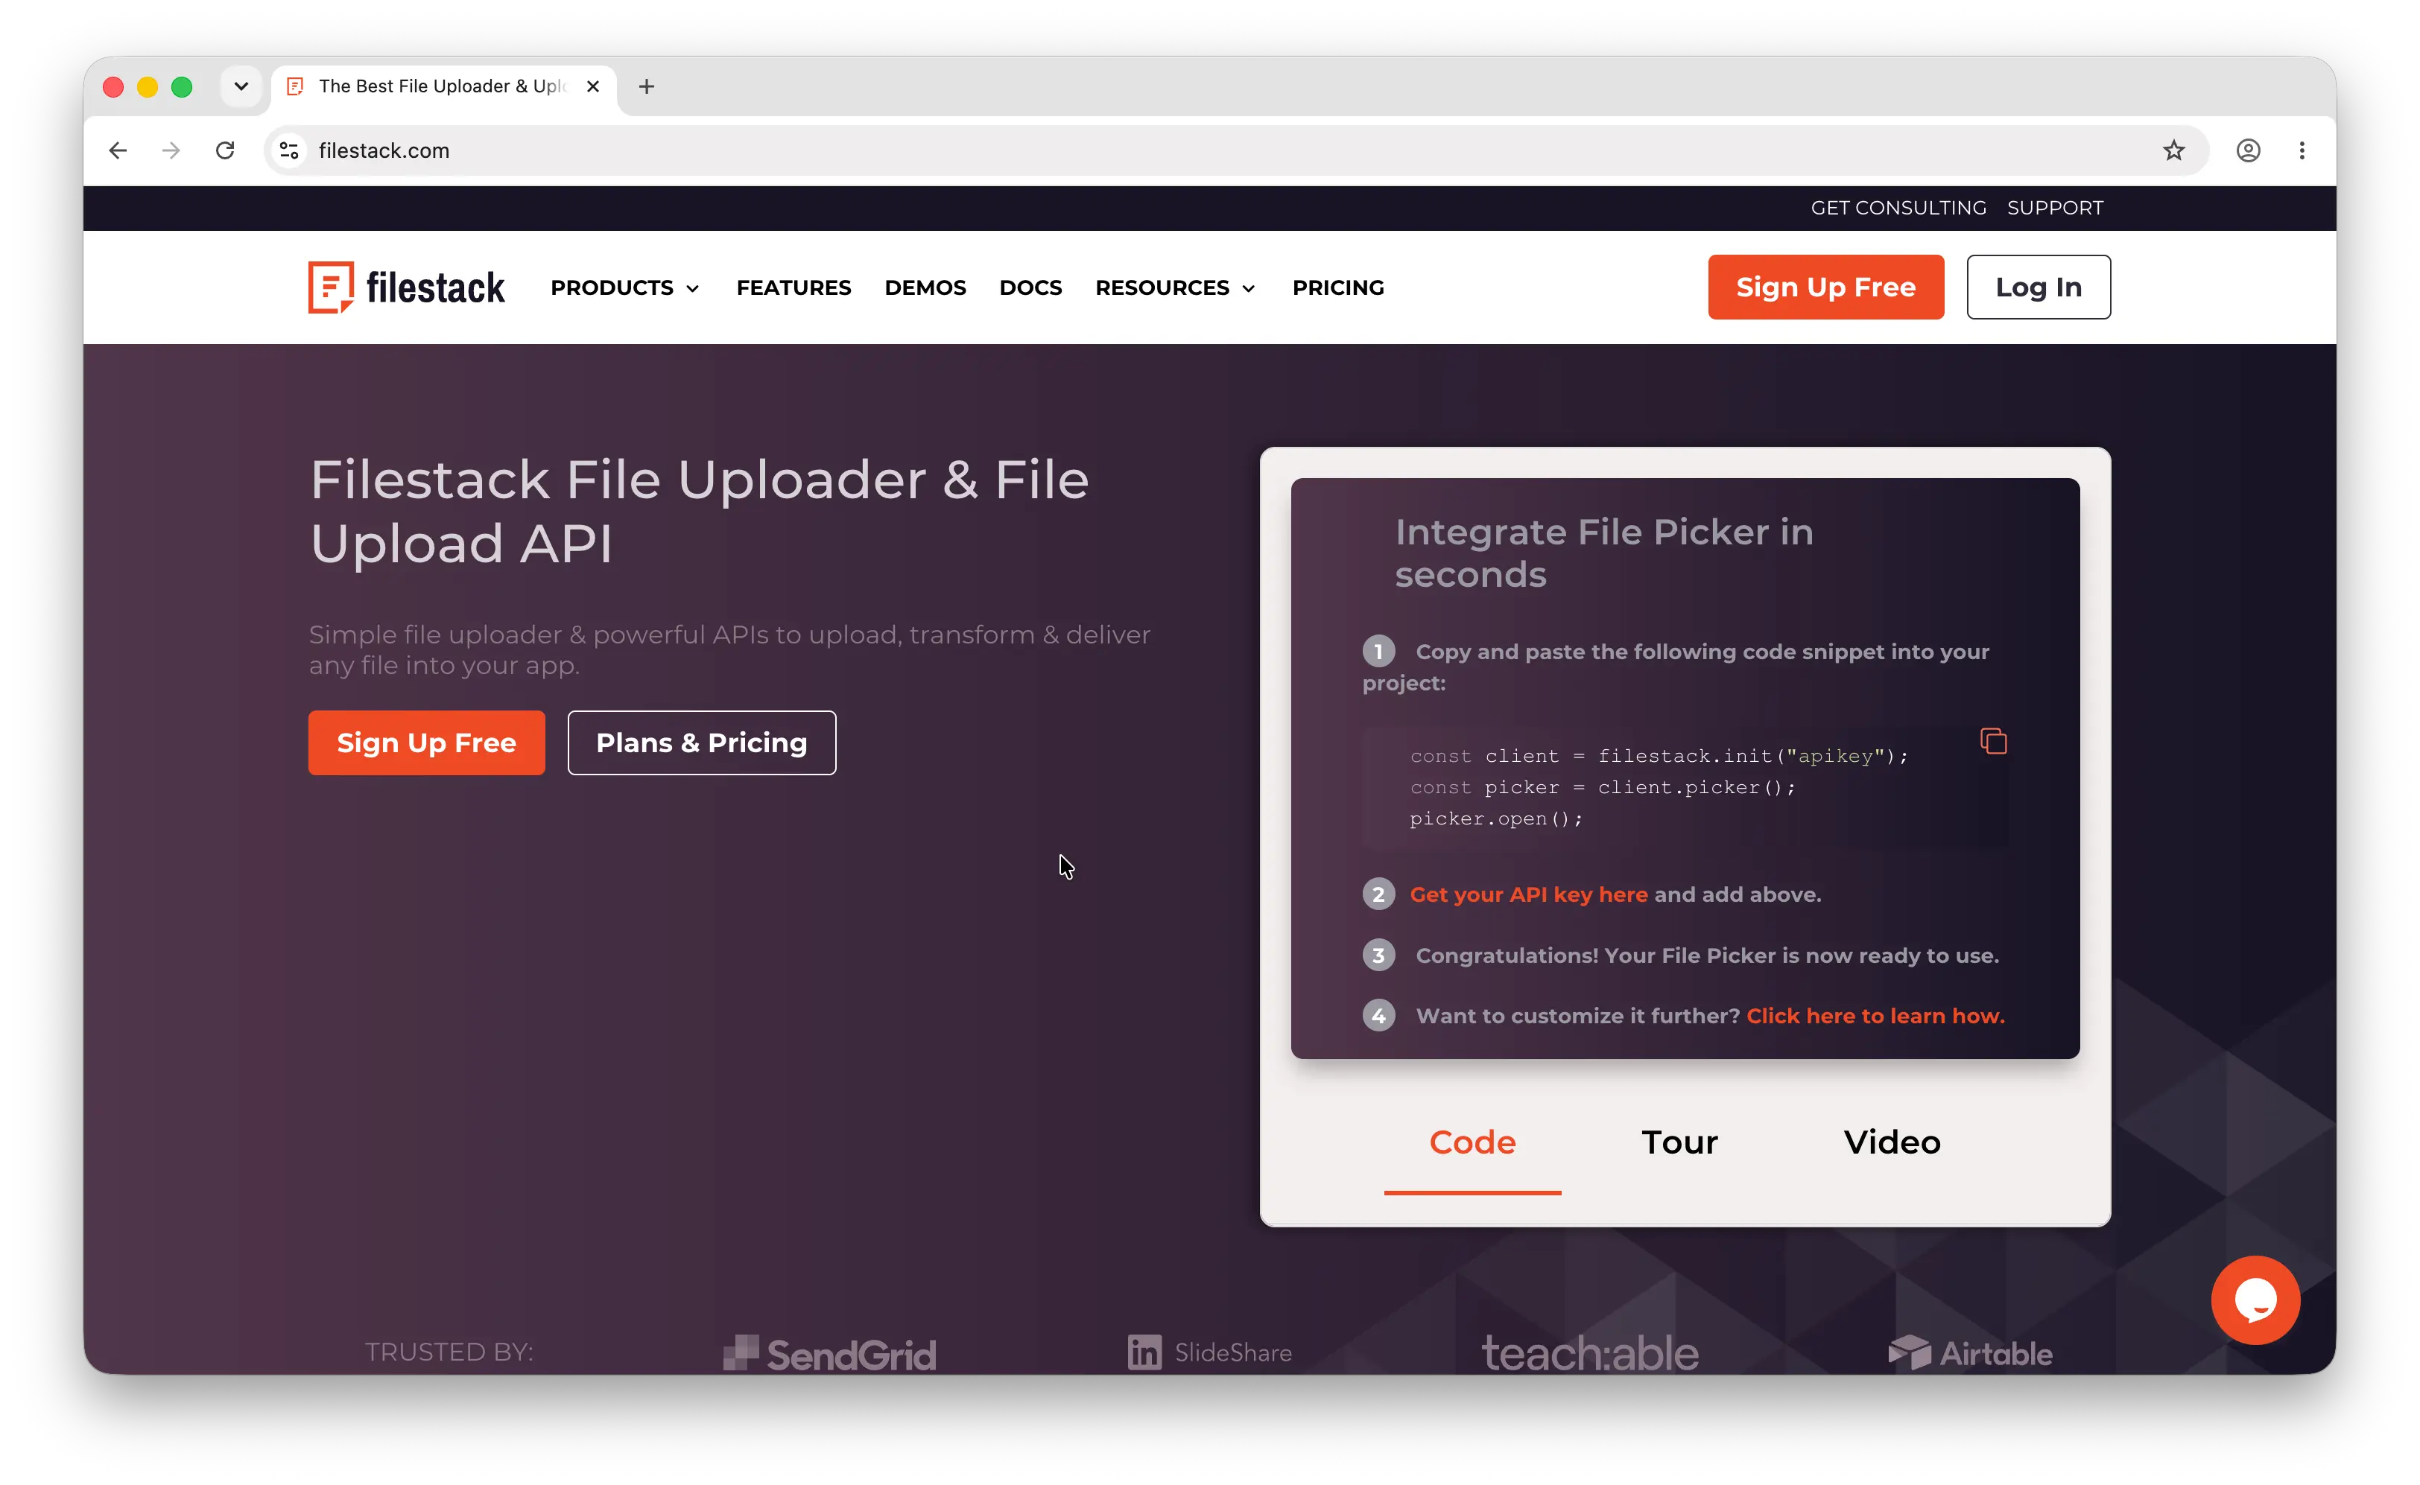Open the tab search dropdown

241,86
